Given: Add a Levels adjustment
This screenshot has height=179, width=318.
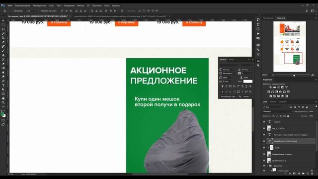Looking at the screenshot, I should pyautogui.click(x=275, y=88).
